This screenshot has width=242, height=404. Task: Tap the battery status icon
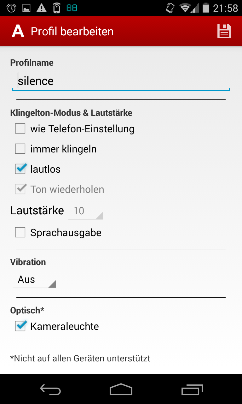[x=206, y=8]
